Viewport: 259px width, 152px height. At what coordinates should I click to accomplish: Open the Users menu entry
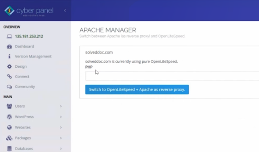20,106
